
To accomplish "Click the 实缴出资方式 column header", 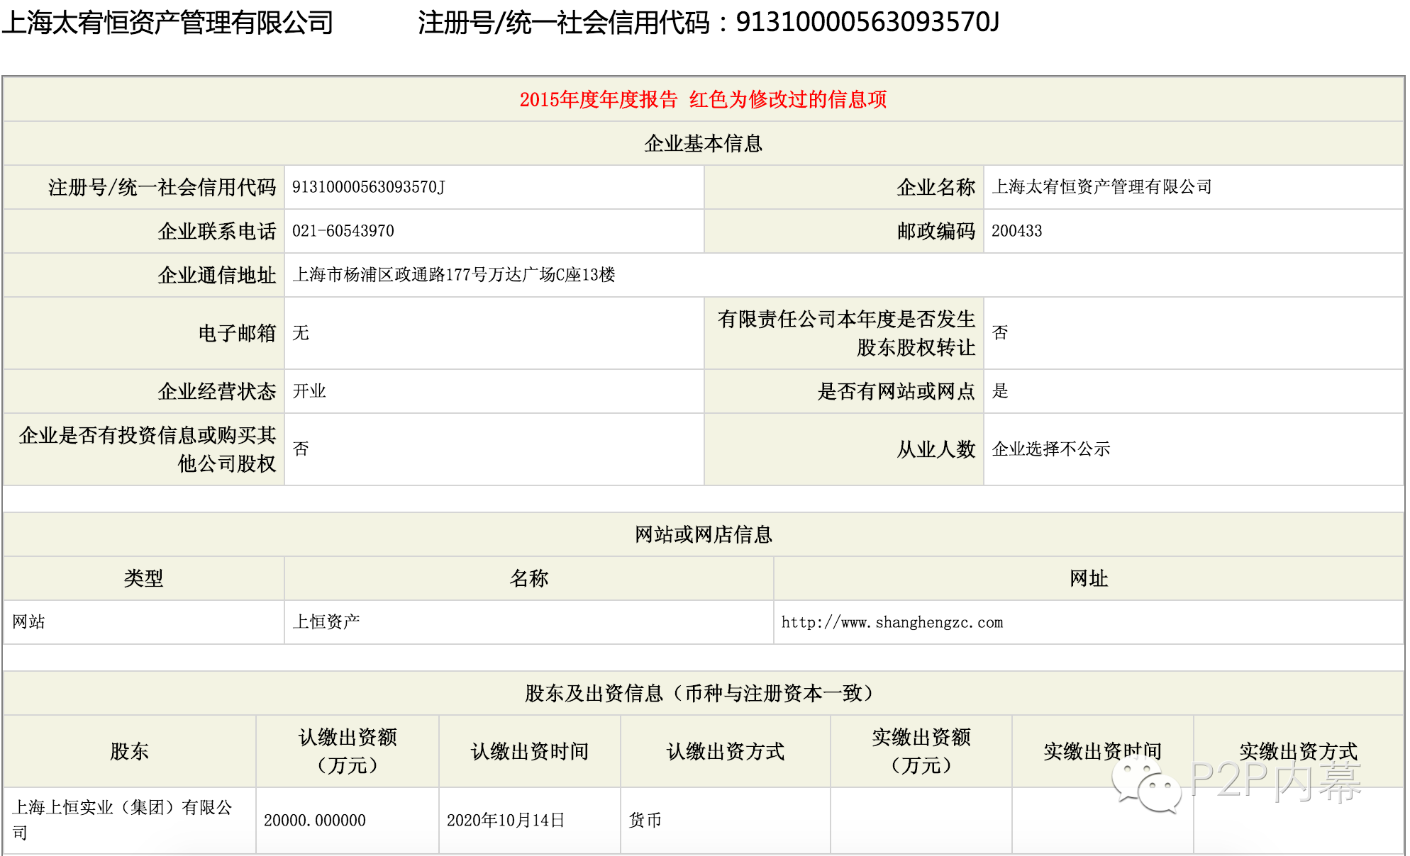I will (1299, 752).
